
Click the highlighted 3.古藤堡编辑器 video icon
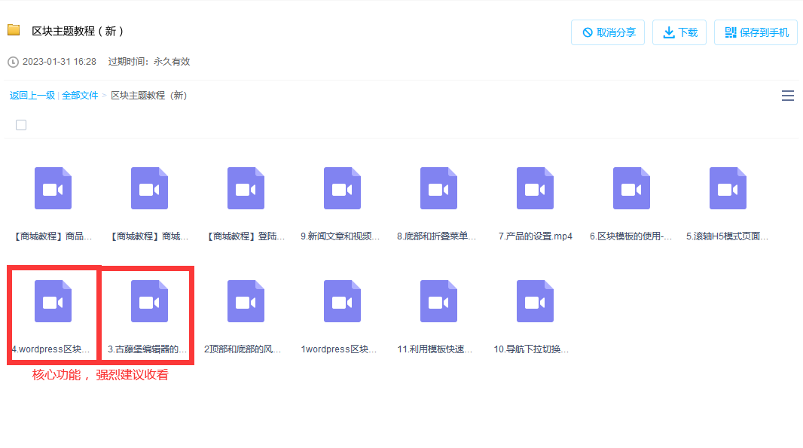(x=149, y=300)
